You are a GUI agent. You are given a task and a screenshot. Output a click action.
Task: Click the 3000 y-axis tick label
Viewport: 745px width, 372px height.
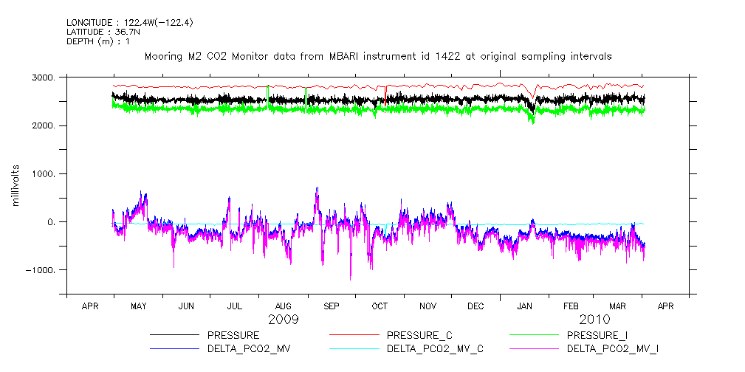(44, 78)
